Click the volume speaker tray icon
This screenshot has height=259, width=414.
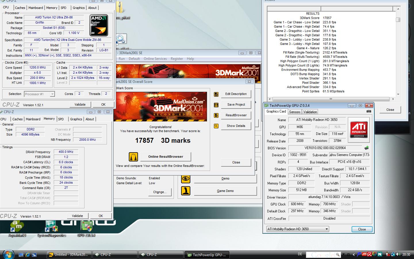click(398, 254)
